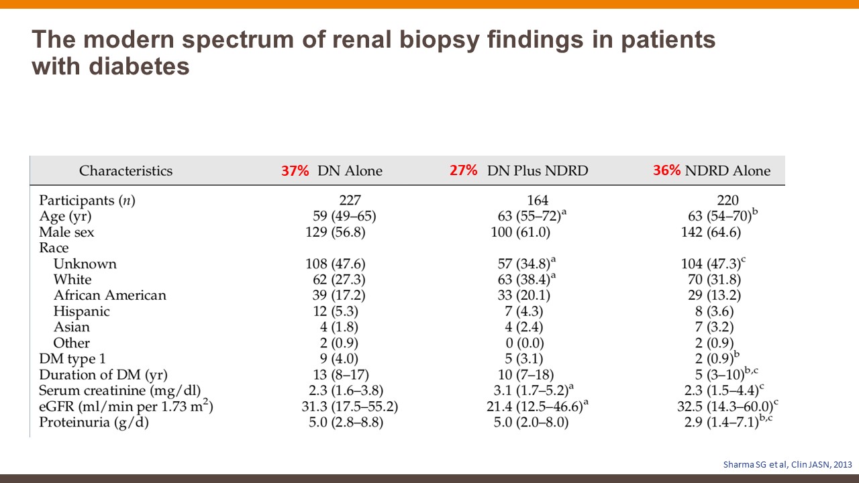859x483 pixels.
Task: Select the DN Plus NDRD column header
Action: coord(538,171)
